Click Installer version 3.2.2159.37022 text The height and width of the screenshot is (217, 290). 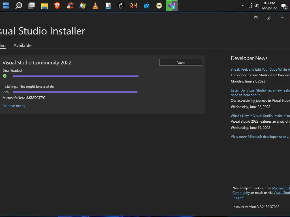pos(256,207)
